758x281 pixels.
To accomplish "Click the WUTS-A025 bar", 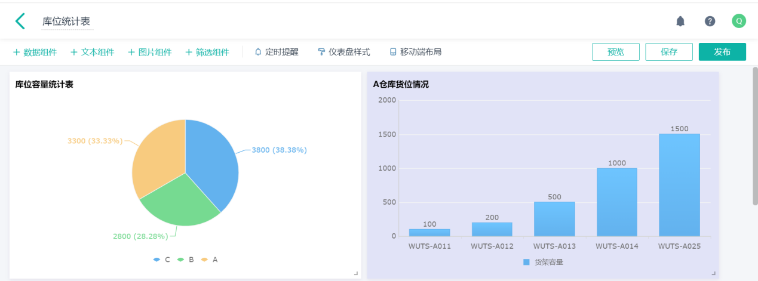I will click(679, 185).
